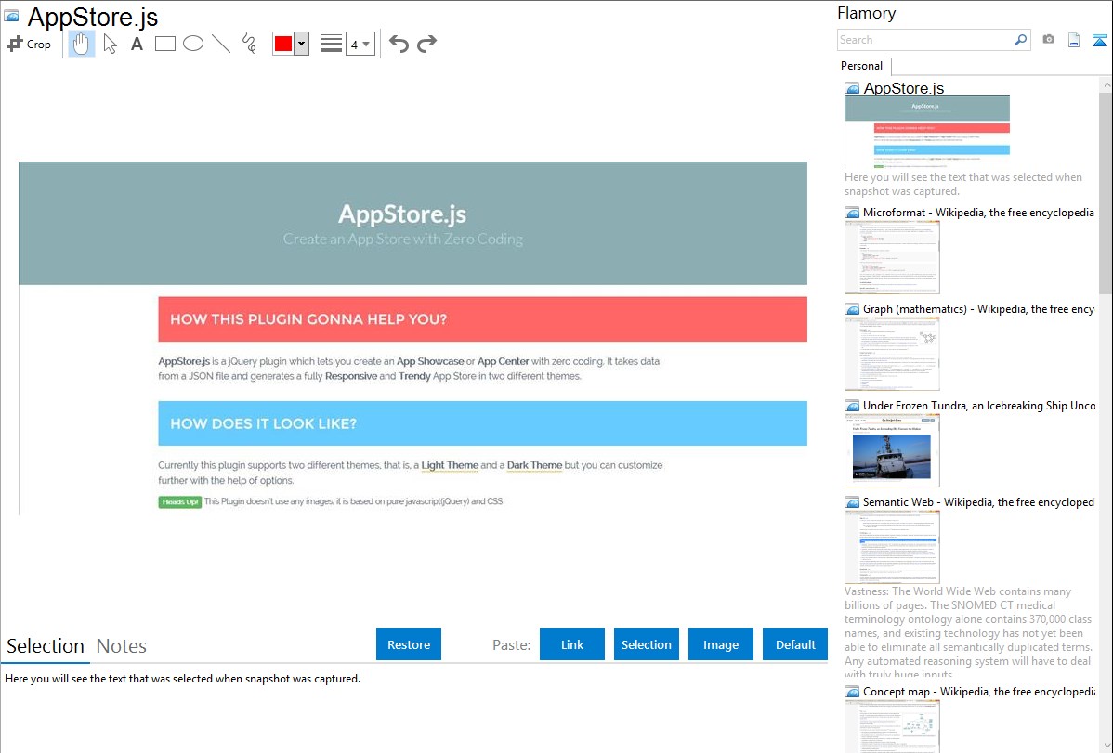Viewport: 1113px width, 753px height.
Task: Open the color picker dropdown arrow
Action: (x=302, y=44)
